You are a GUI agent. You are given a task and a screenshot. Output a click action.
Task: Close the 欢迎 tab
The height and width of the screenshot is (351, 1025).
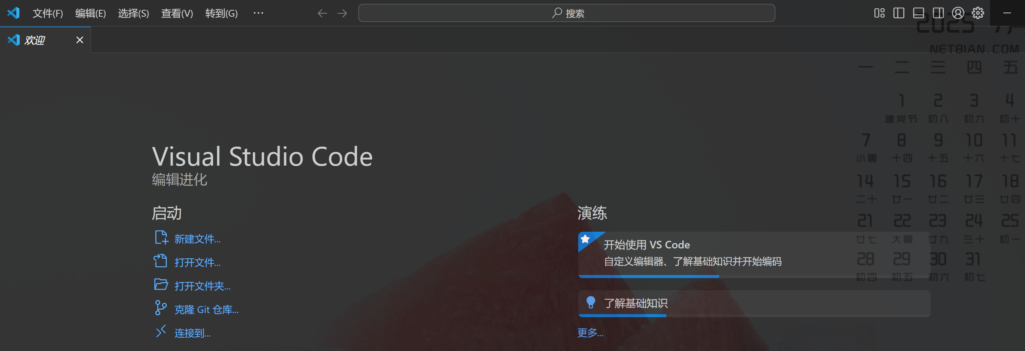pos(79,40)
